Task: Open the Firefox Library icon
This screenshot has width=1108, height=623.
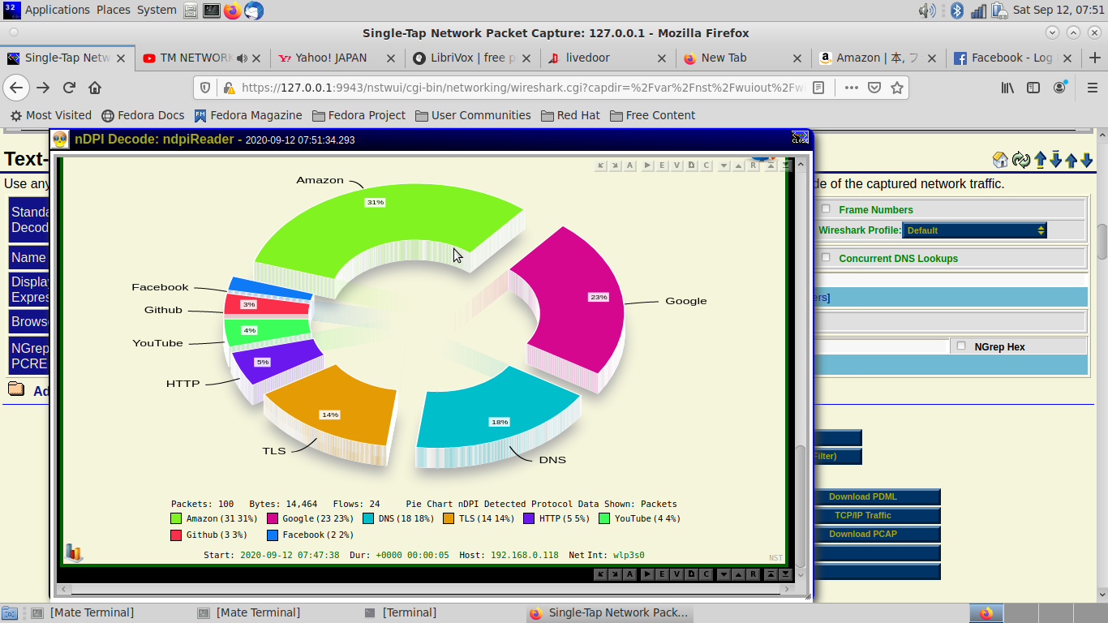Action: (x=1007, y=88)
